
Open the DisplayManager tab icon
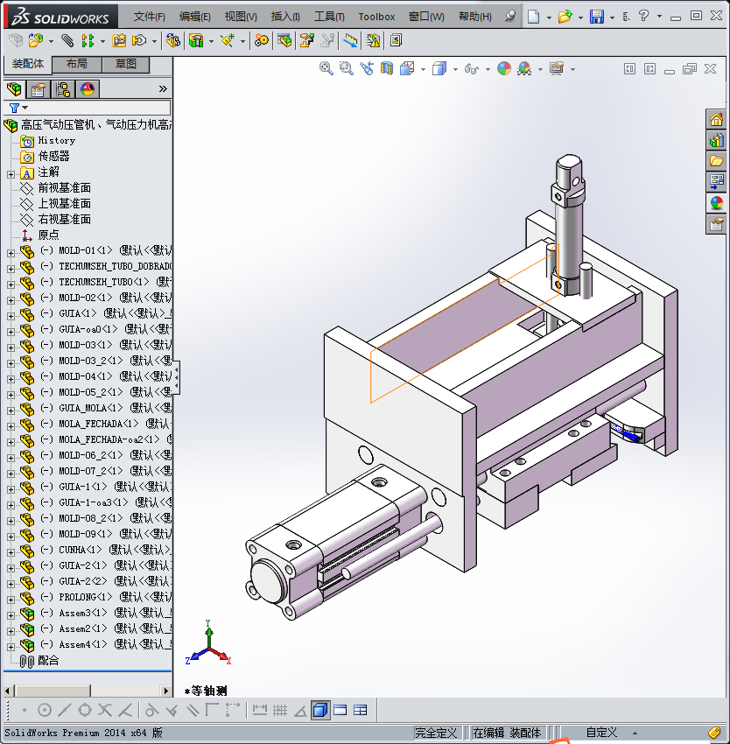(88, 88)
